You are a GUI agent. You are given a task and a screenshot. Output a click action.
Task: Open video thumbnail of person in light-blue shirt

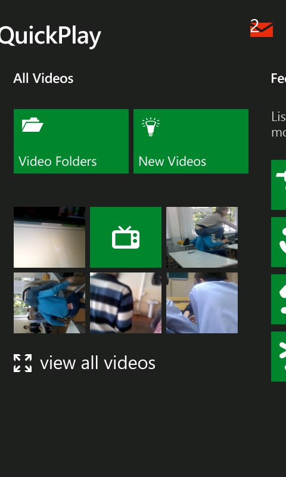tap(202, 303)
